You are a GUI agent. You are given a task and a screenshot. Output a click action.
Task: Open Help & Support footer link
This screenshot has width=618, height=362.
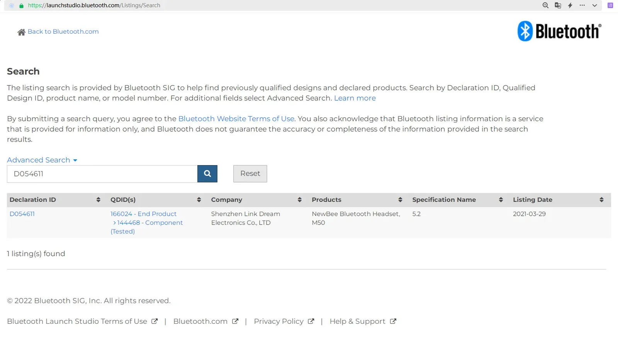(x=357, y=321)
